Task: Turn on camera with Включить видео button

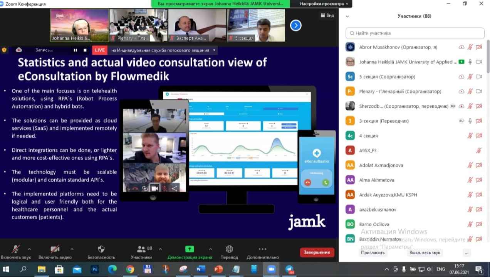Action: [55, 249]
